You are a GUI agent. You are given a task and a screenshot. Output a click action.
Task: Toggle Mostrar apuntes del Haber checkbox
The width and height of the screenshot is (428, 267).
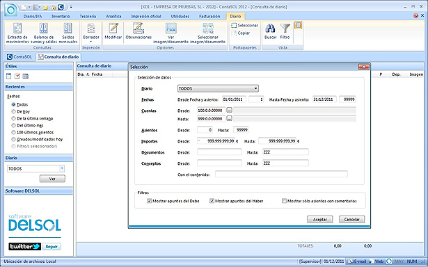pos(212,201)
